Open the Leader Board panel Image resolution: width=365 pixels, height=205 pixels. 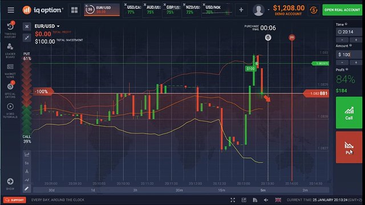click(x=10, y=51)
